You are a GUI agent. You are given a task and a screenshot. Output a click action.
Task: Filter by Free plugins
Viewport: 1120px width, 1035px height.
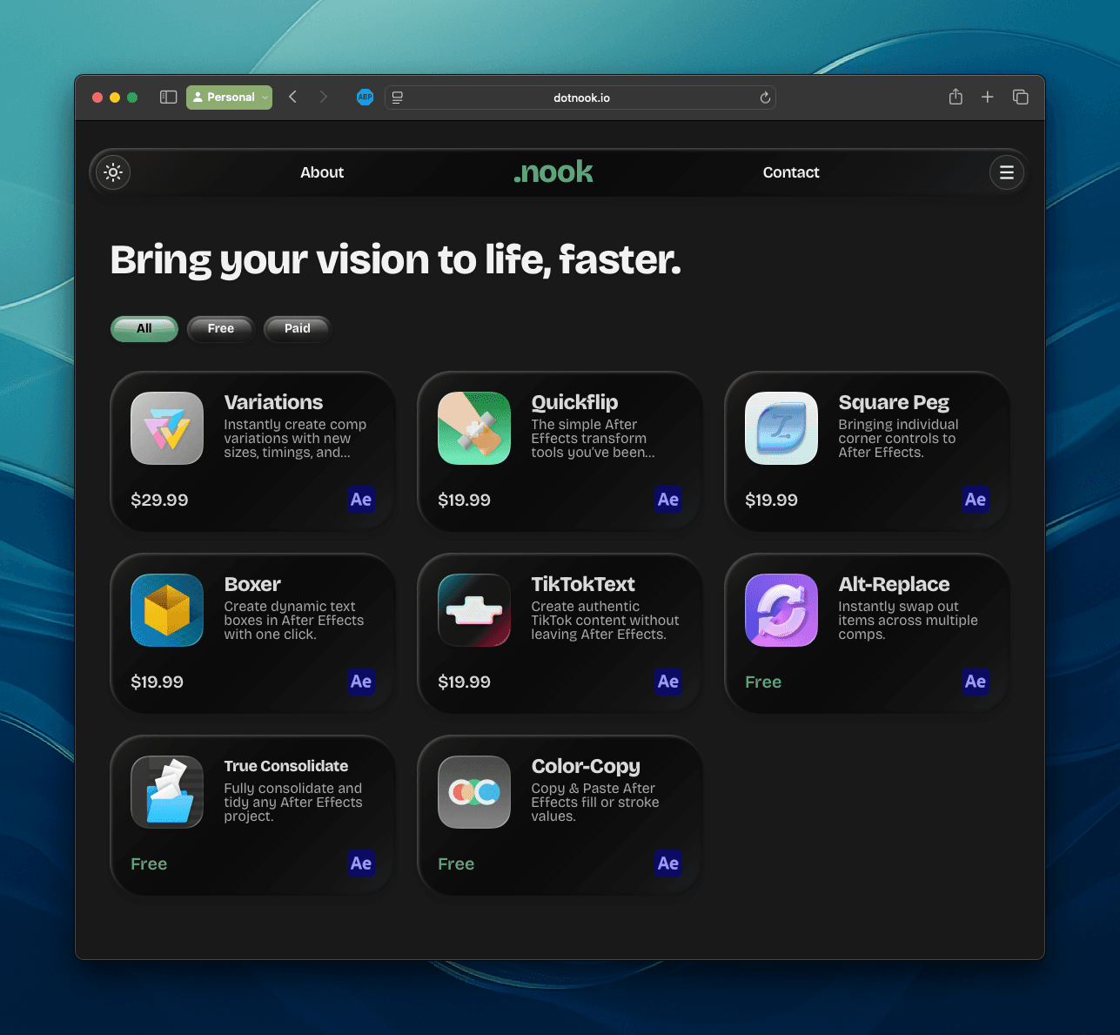click(x=221, y=328)
